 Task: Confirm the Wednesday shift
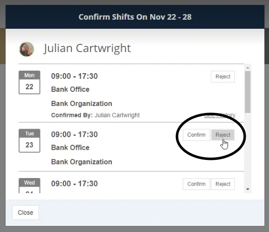click(196, 184)
